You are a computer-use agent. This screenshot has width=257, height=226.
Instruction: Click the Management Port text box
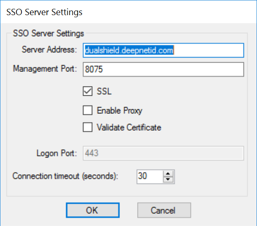pos(164,69)
